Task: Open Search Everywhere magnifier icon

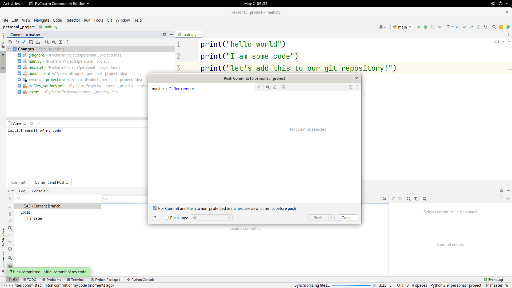Action: pyautogui.click(x=494, y=27)
